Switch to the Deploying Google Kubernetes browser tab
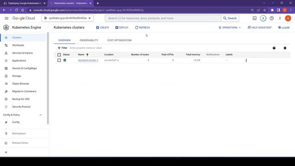The image size is (295, 166). tap(24, 3)
